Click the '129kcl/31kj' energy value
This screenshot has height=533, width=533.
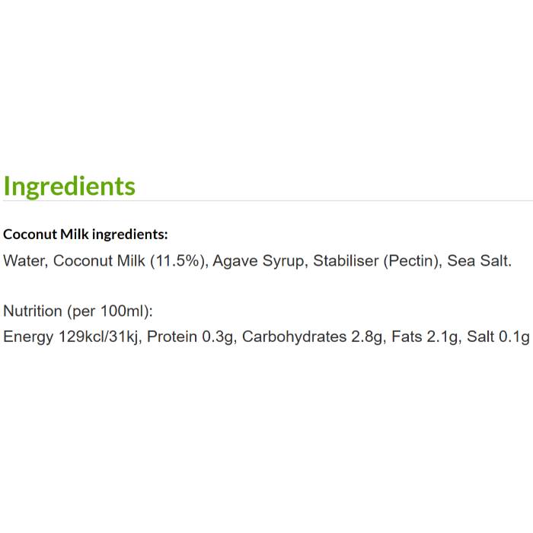point(98,337)
